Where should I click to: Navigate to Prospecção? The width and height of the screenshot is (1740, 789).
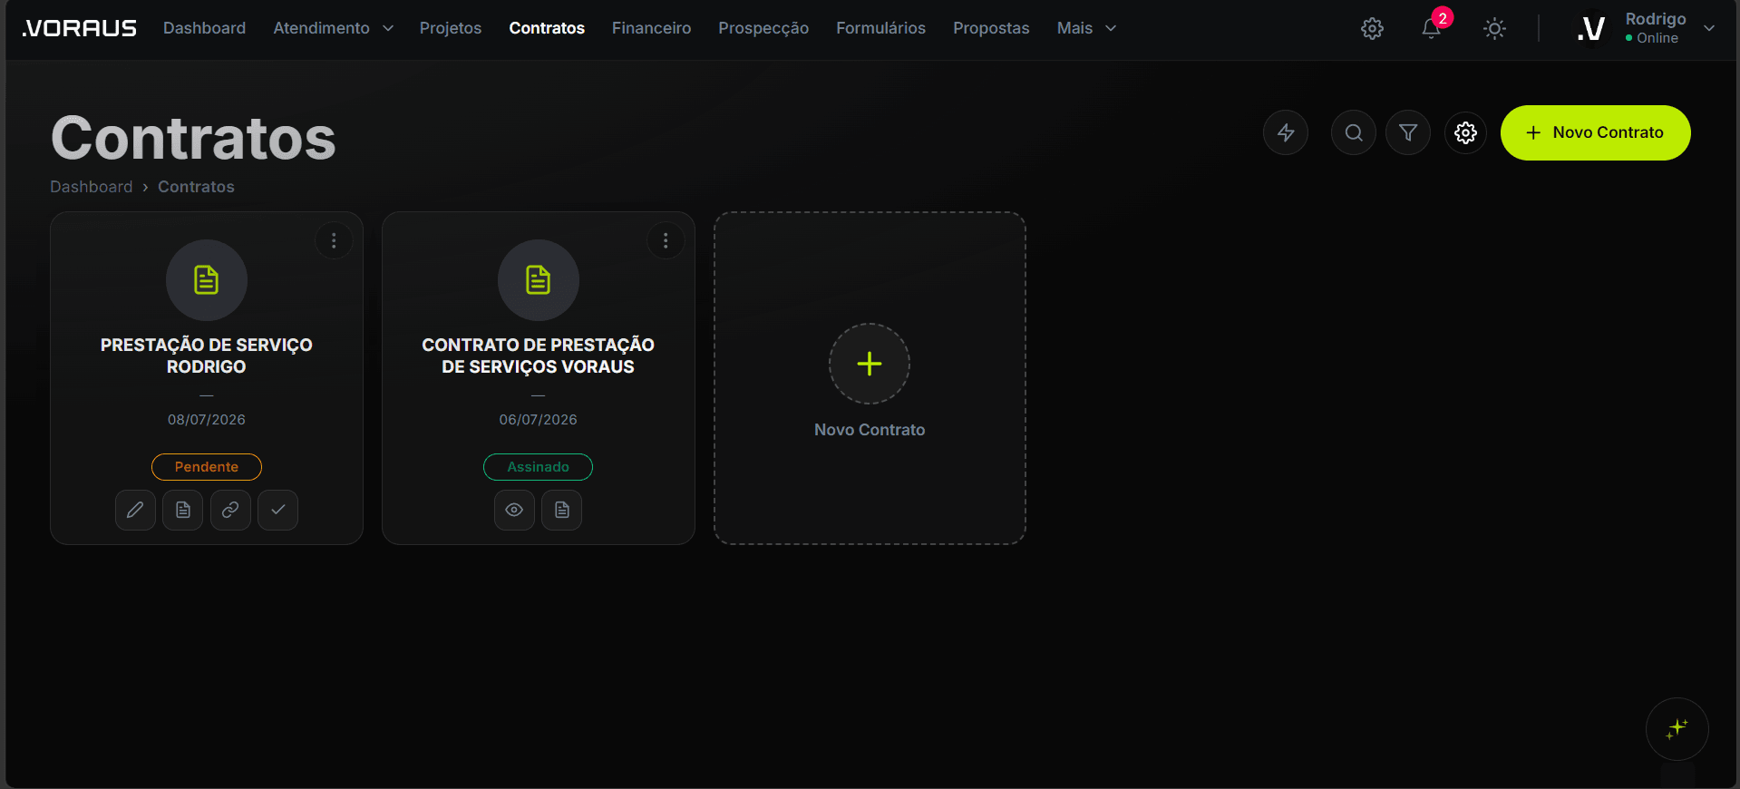[x=763, y=28]
